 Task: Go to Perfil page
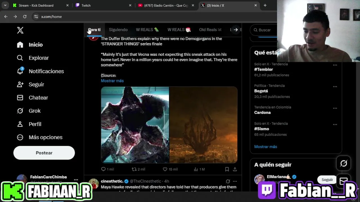coord(29,124)
